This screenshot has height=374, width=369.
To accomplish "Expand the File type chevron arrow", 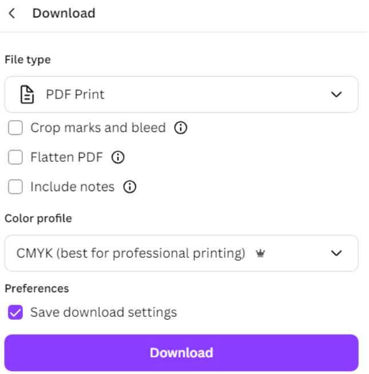I will pos(336,94).
